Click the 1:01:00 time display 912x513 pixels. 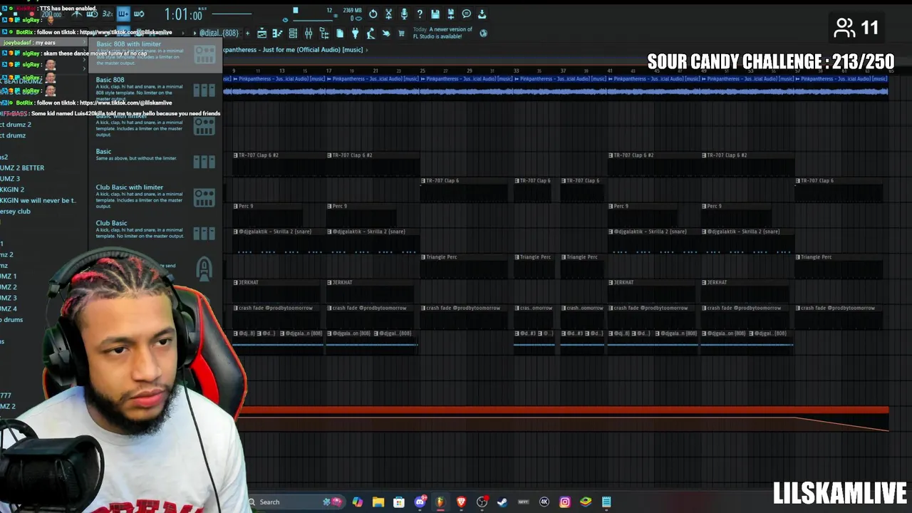pos(184,14)
